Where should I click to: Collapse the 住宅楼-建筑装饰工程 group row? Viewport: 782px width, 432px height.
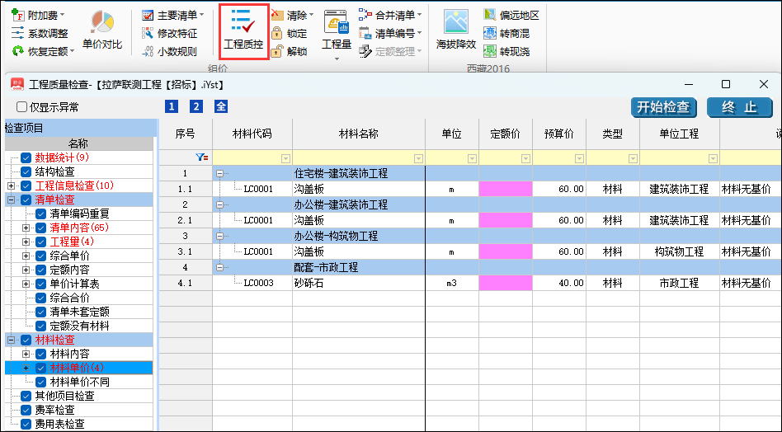point(219,173)
